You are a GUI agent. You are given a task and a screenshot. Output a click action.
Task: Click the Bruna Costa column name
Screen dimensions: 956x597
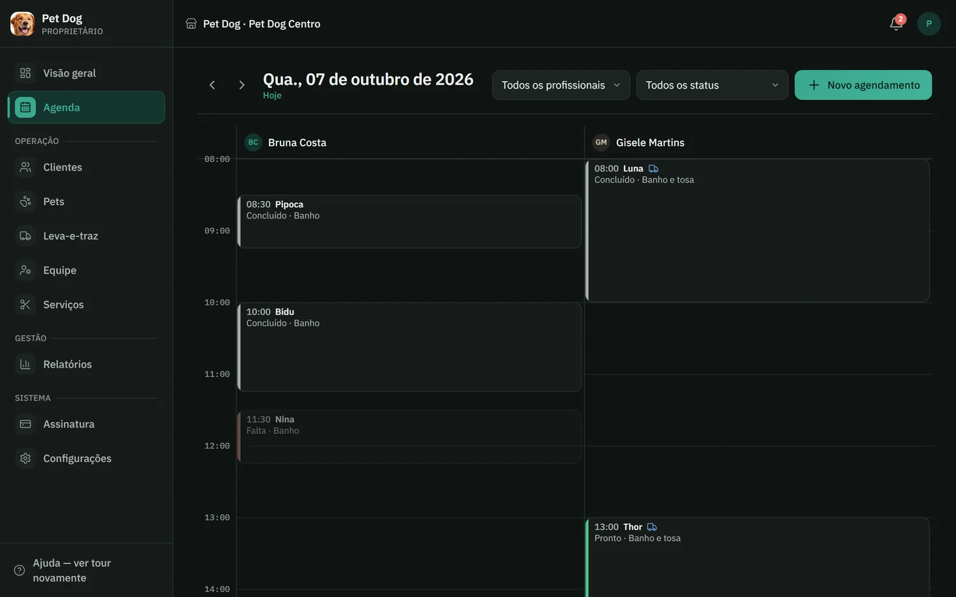(x=297, y=143)
